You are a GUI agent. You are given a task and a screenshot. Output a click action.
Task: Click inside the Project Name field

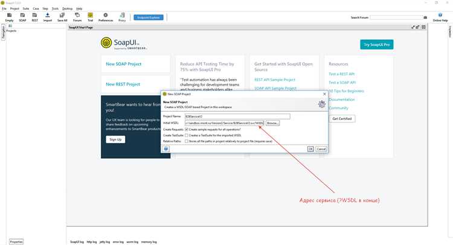pos(237,116)
